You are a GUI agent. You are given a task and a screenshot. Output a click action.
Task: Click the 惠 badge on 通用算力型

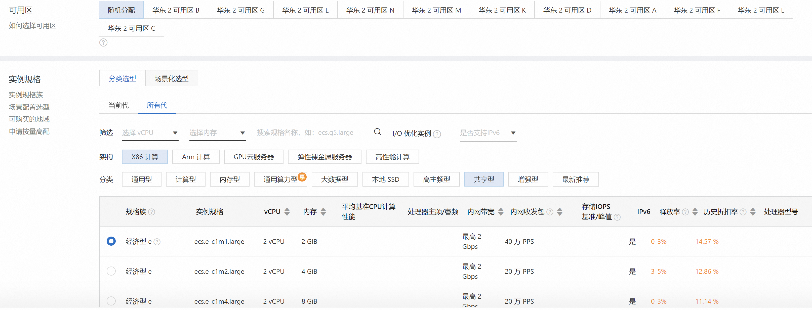point(302,177)
